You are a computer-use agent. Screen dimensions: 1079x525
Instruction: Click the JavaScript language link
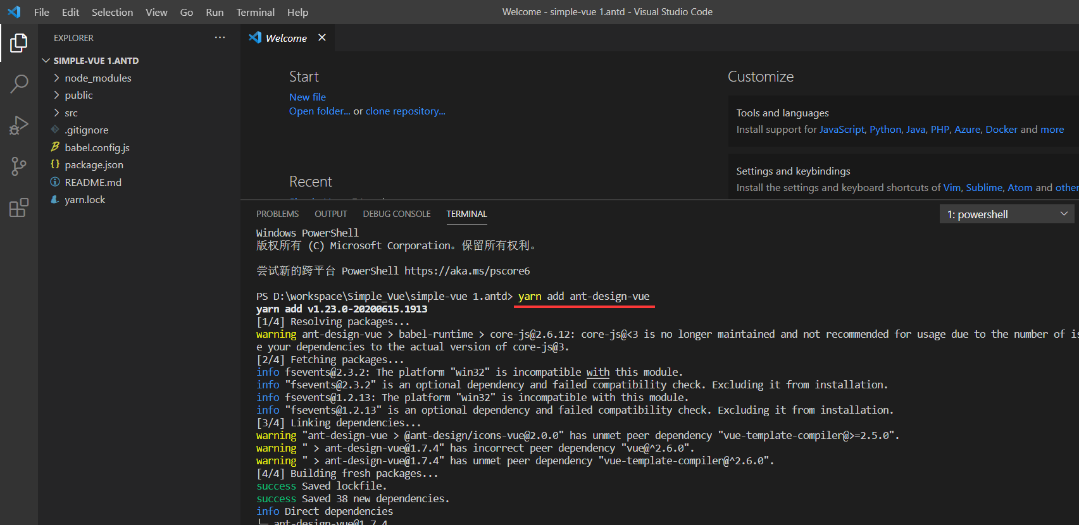[x=842, y=129]
